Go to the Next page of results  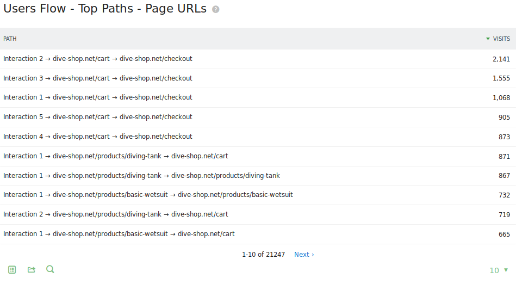pyautogui.click(x=303, y=255)
